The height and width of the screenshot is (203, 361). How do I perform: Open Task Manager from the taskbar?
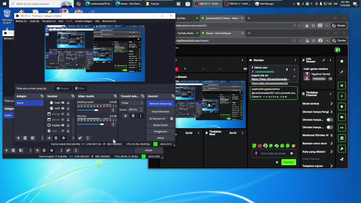(x=264, y=4)
